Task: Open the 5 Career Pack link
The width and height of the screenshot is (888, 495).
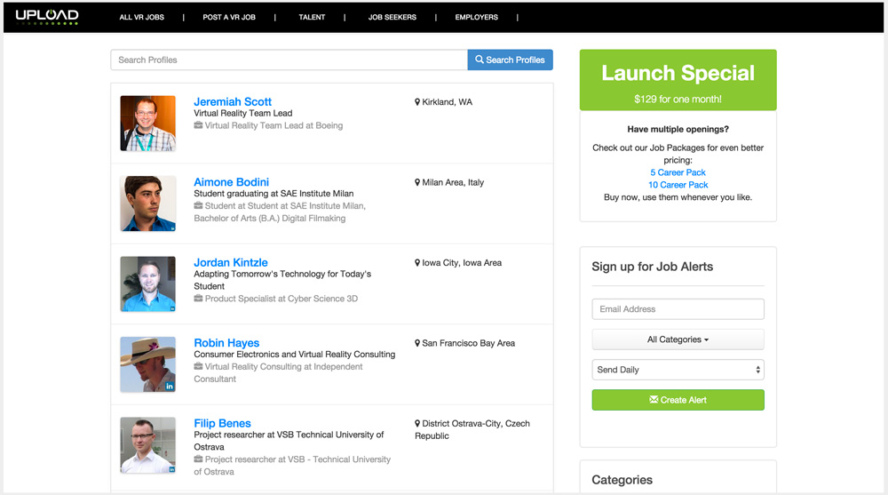Action: [x=678, y=172]
